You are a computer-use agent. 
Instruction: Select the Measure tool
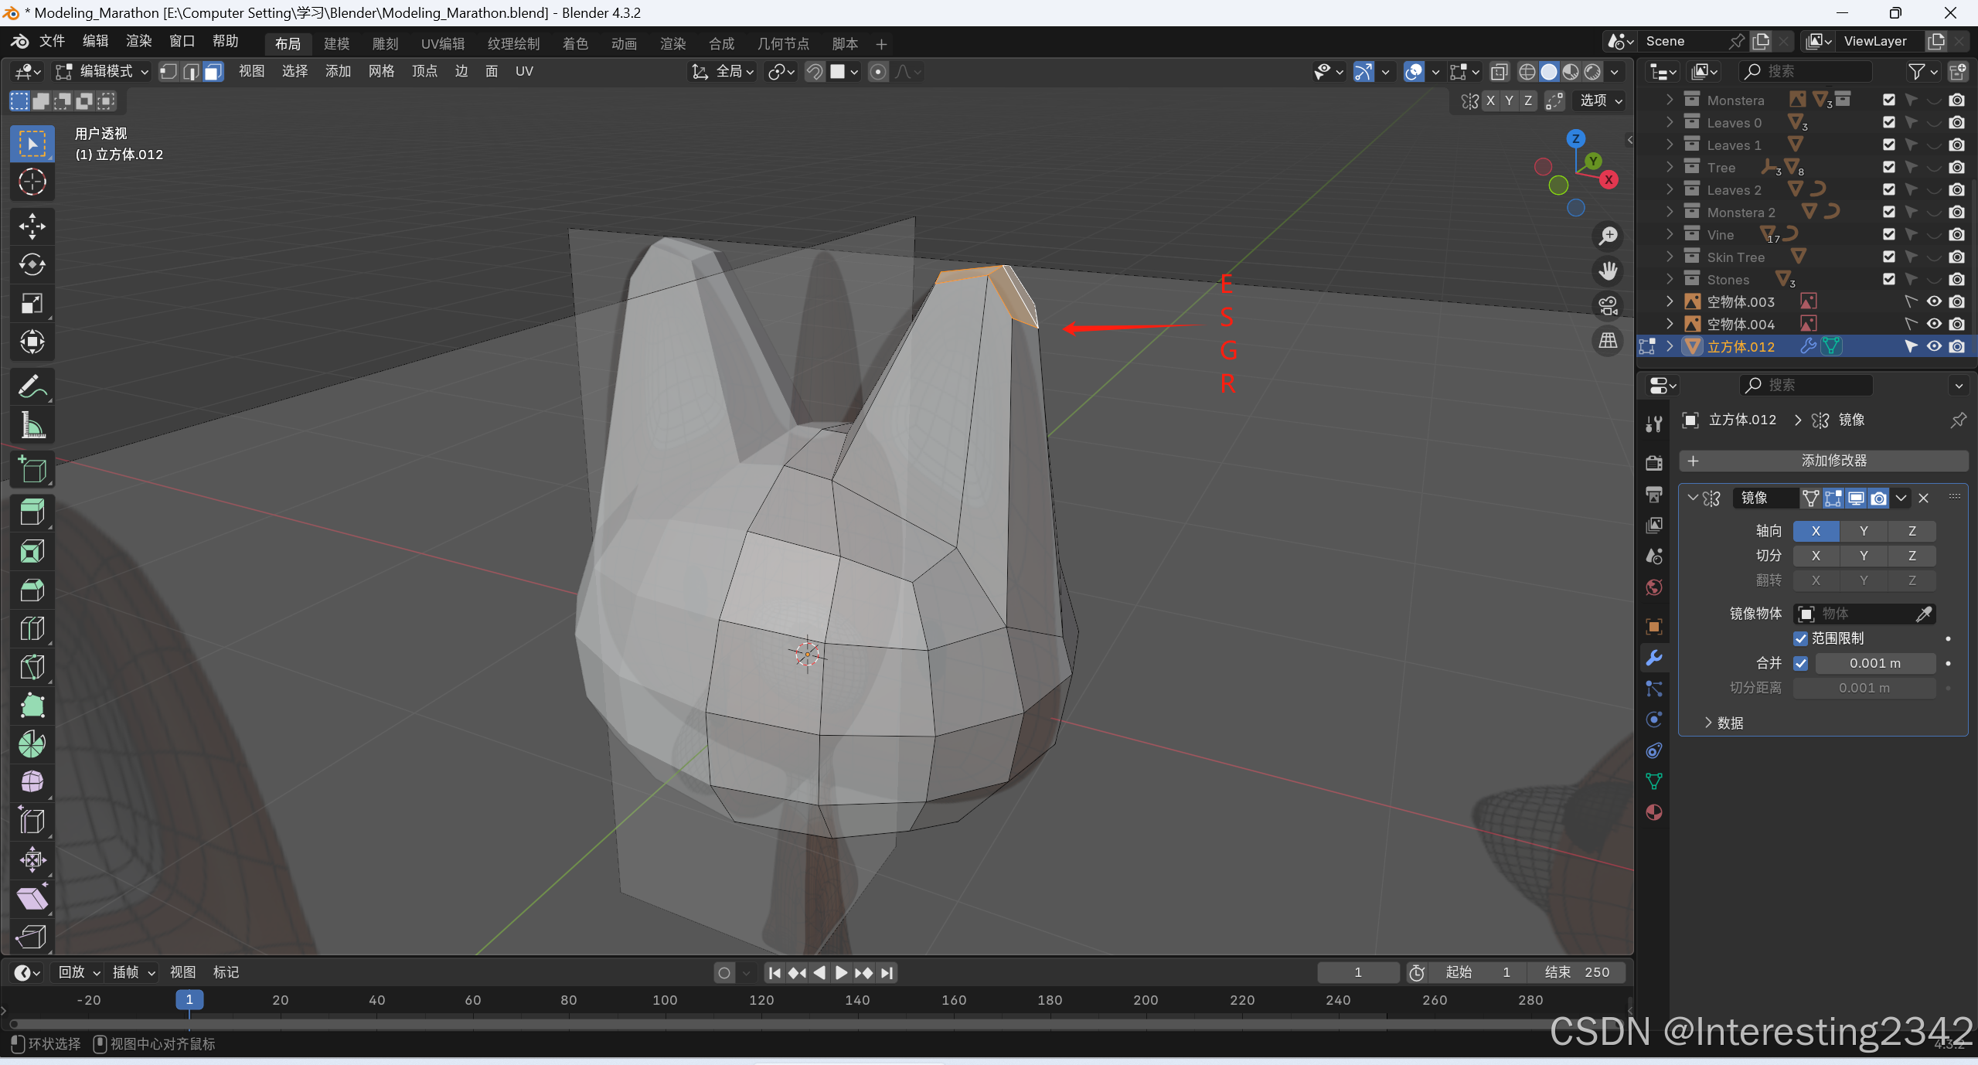pyautogui.click(x=32, y=425)
